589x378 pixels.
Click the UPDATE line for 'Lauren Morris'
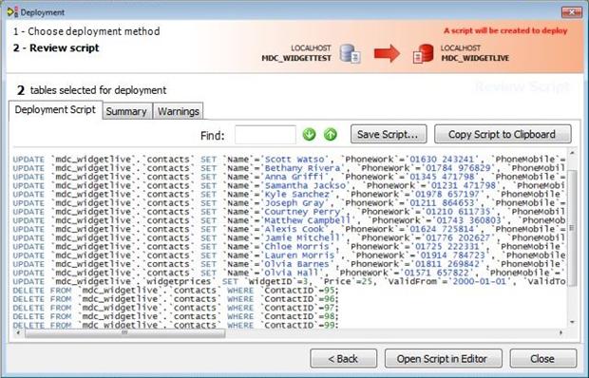pyautogui.click(x=289, y=255)
